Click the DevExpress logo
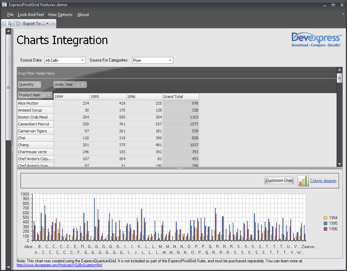The height and width of the screenshot is (271, 347). [x=316, y=40]
